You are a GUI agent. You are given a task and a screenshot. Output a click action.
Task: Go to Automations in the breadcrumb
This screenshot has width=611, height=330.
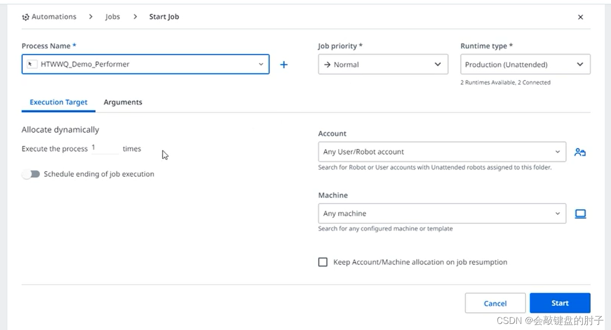(54, 17)
